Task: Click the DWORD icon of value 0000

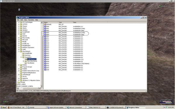Action: click(45, 26)
